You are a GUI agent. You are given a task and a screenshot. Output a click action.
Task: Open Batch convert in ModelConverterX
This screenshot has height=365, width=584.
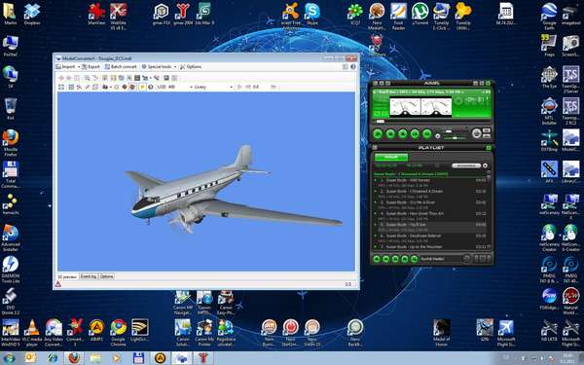[x=121, y=66]
